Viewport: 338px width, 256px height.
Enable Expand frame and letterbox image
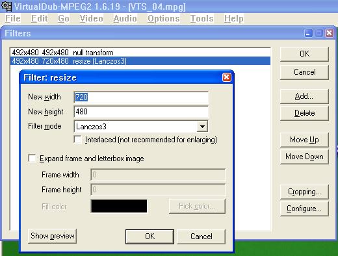coord(32,159)
